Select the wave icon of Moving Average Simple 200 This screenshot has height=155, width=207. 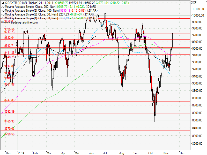(x=3, y=7)
